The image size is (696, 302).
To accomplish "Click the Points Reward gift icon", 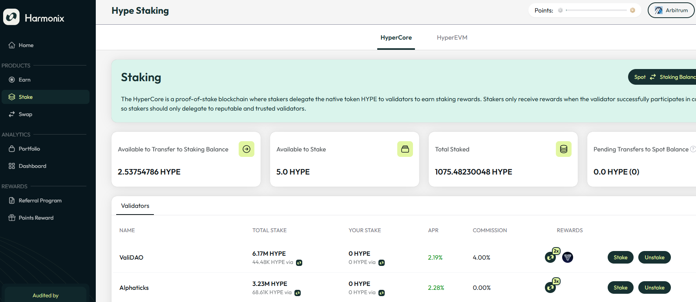I will point(12,218).
